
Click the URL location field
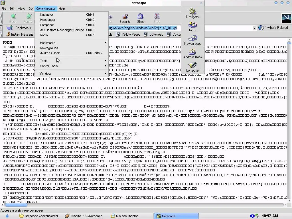[x=180, y=28]
